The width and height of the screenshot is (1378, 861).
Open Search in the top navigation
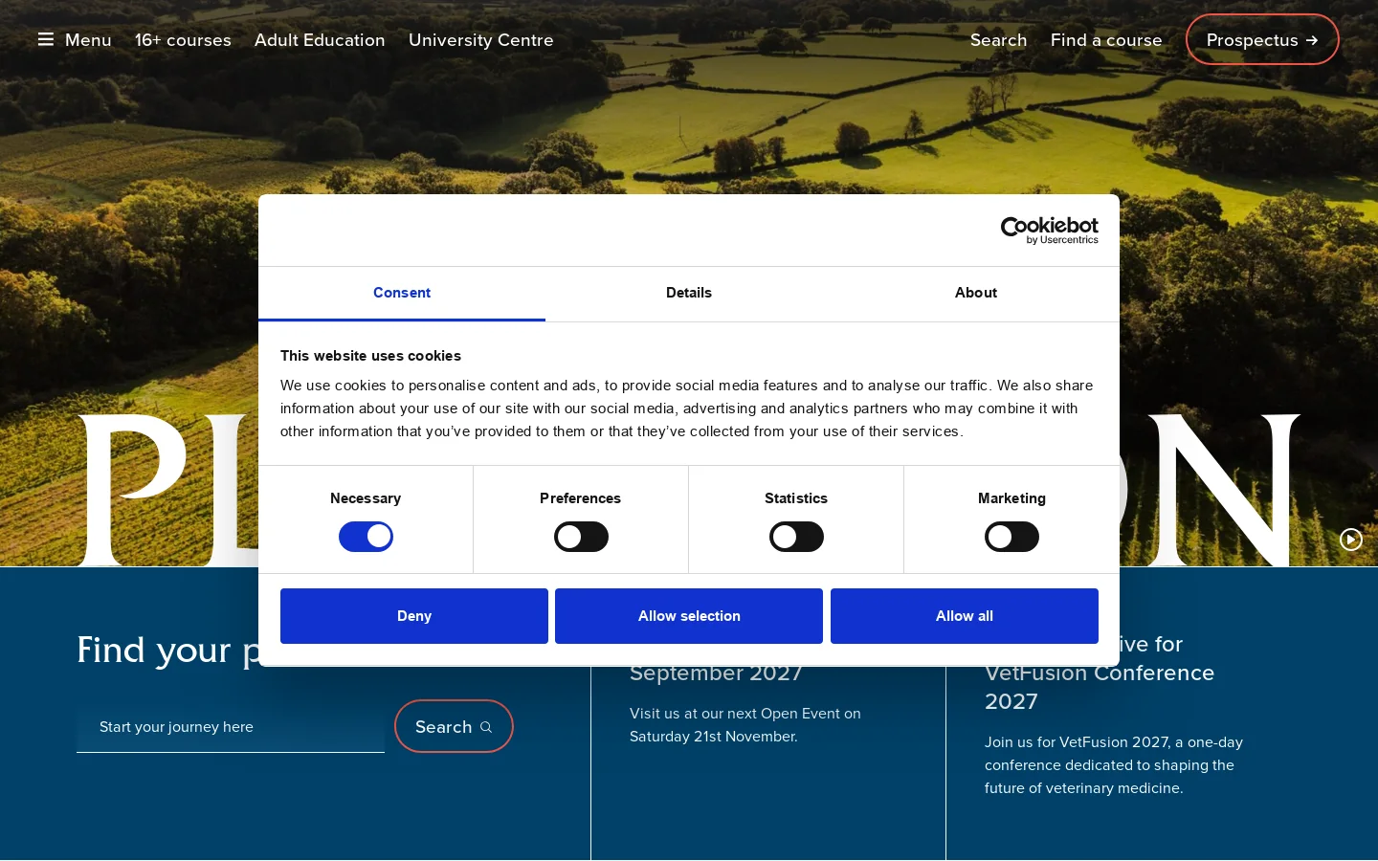998,40
